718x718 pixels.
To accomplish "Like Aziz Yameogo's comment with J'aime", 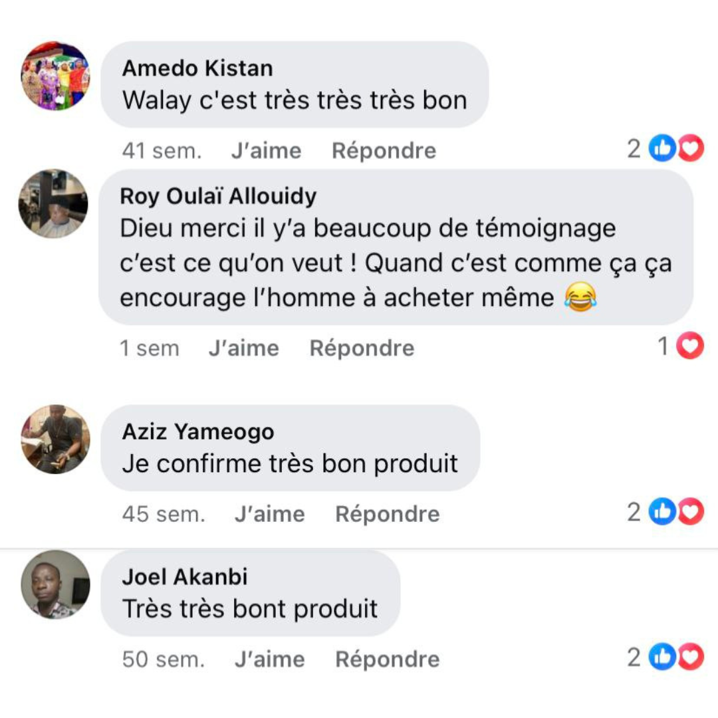I will pyautogui.click(x=269, y=514).
